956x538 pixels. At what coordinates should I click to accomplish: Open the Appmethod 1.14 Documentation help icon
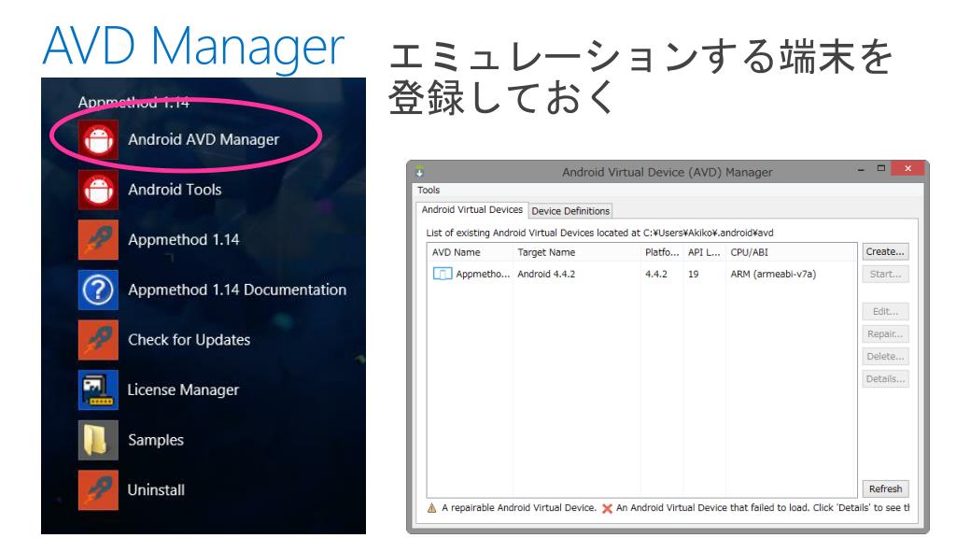pos(98,290)
